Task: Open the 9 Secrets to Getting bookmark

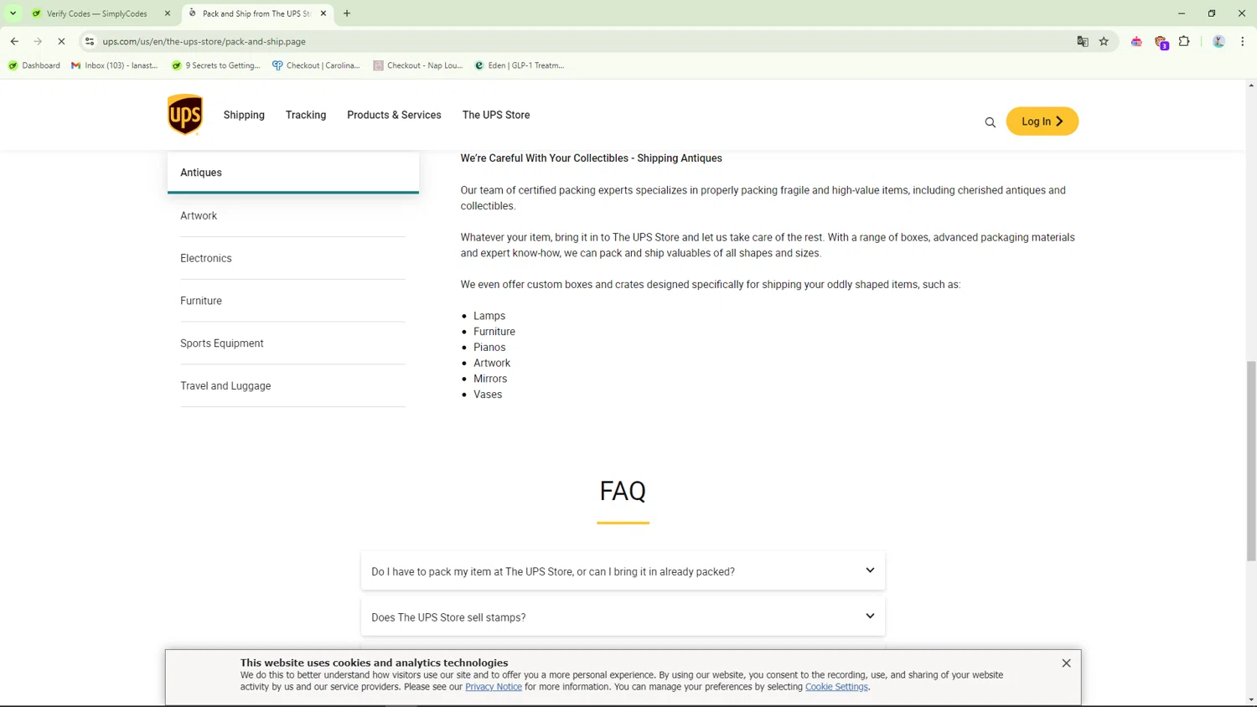Action: [x=216, y=65]
